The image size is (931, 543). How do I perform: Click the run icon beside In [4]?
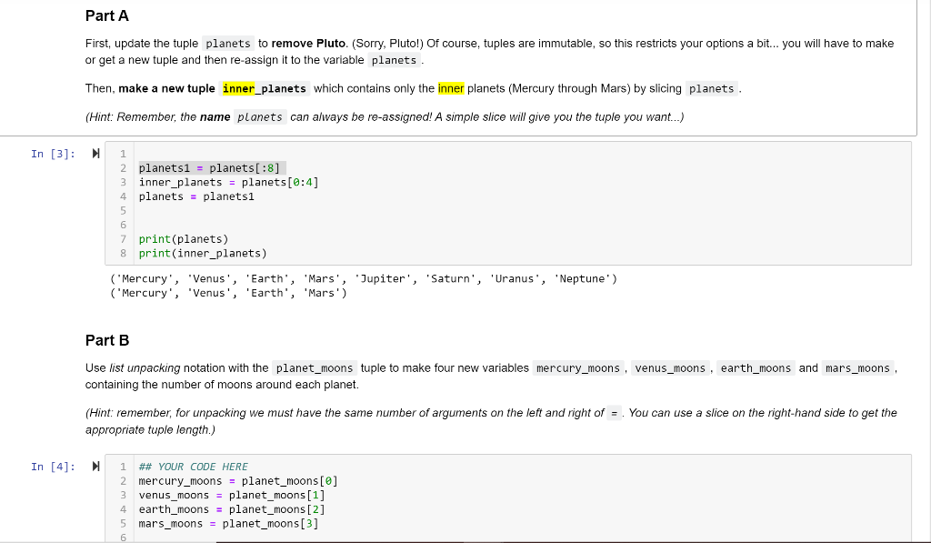(96, 466)
